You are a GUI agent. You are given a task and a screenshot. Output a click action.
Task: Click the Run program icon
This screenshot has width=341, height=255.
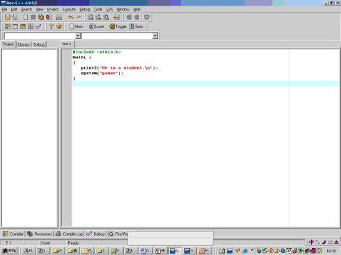[x=15, y=26]
